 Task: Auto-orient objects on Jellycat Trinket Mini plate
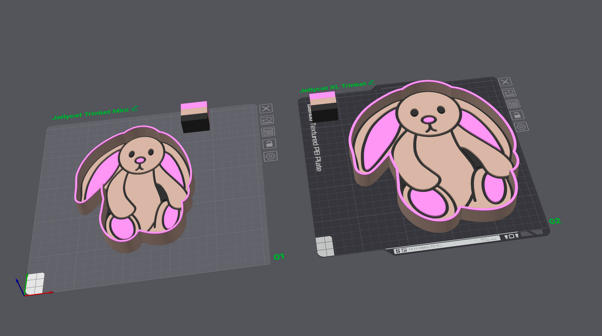267,120
